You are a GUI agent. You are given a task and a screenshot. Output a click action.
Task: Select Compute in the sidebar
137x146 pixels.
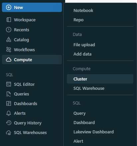point(32,60)
